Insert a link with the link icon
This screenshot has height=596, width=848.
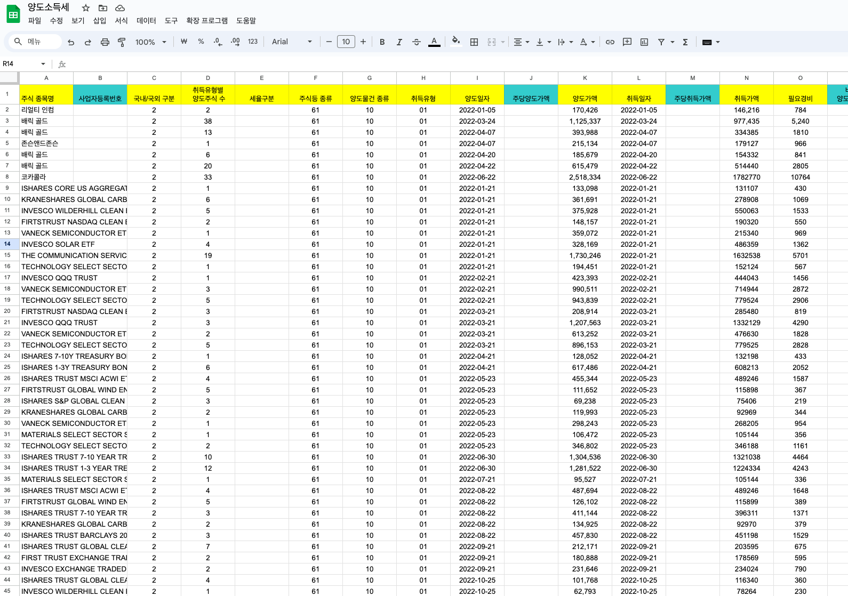610,42
